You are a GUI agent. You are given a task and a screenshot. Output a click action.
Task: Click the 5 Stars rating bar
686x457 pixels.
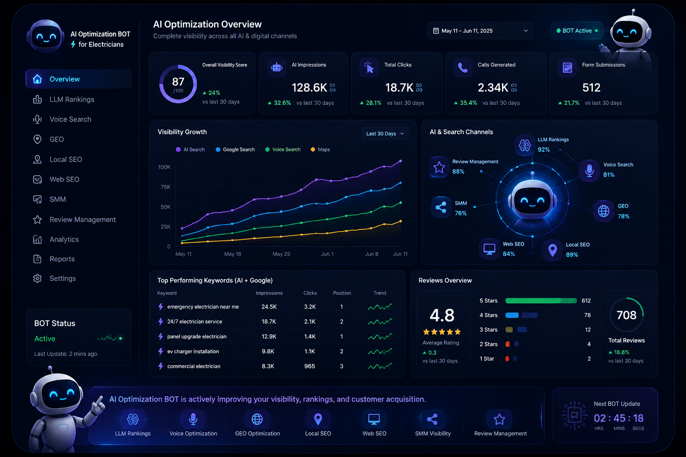click(x=541, y=301)
